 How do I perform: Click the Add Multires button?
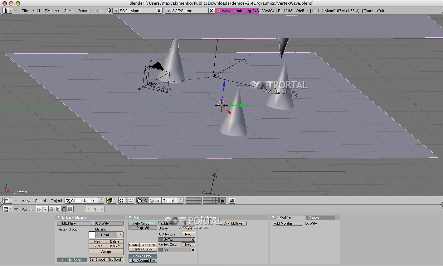233,223
